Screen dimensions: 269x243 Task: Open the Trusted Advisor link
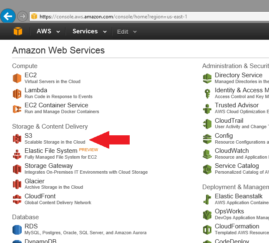[236, 105]
